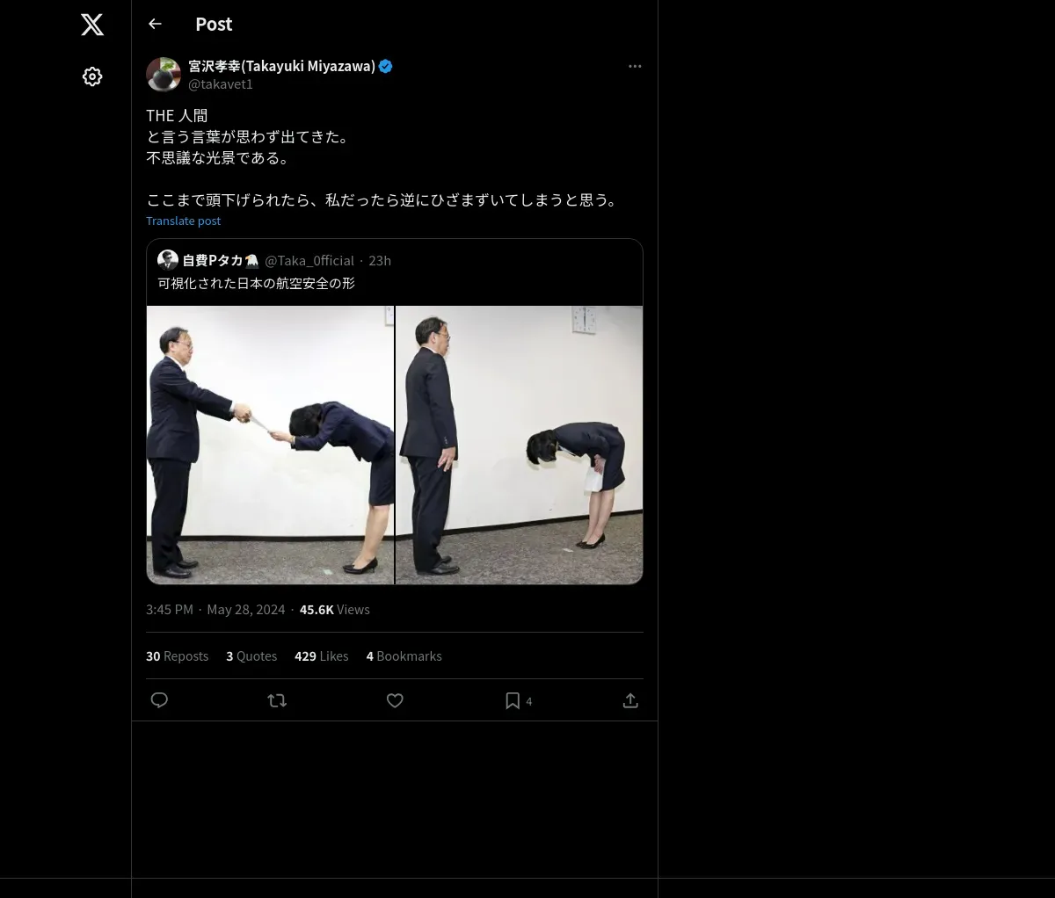Click the 3:45 PM May 28, 2024 timestamp
This screenshot has width=1055, height=898.
coord(215,610)
